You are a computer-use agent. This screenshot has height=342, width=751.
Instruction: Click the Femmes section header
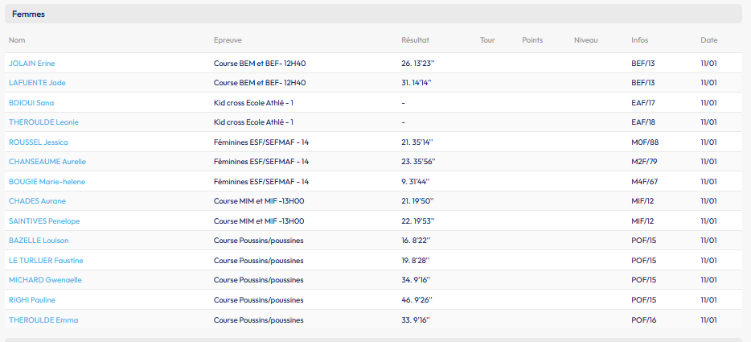tap(28, 14)
